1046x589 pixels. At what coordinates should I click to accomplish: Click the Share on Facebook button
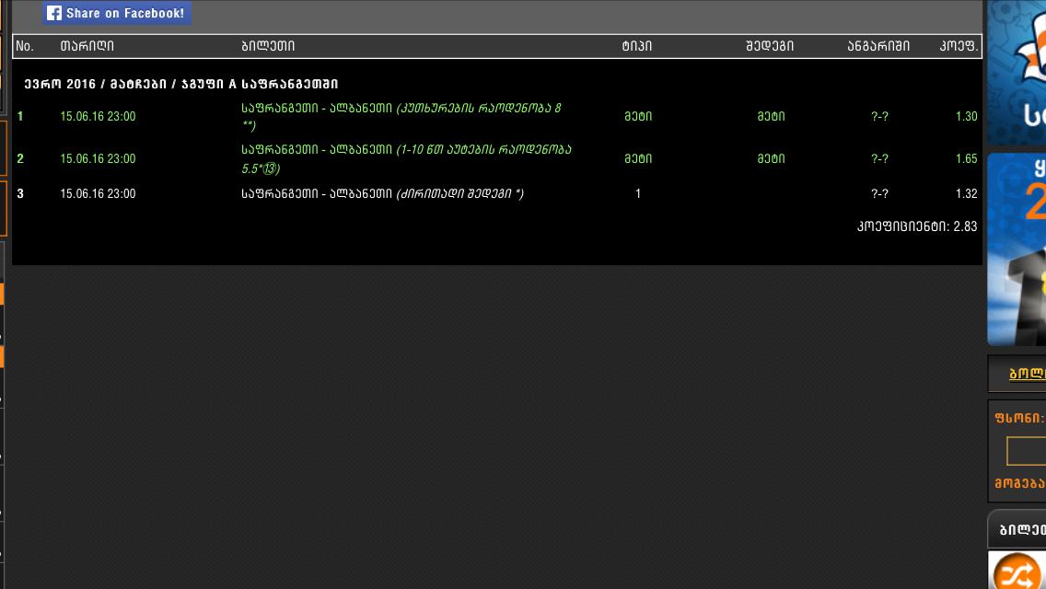pos(117,13)
